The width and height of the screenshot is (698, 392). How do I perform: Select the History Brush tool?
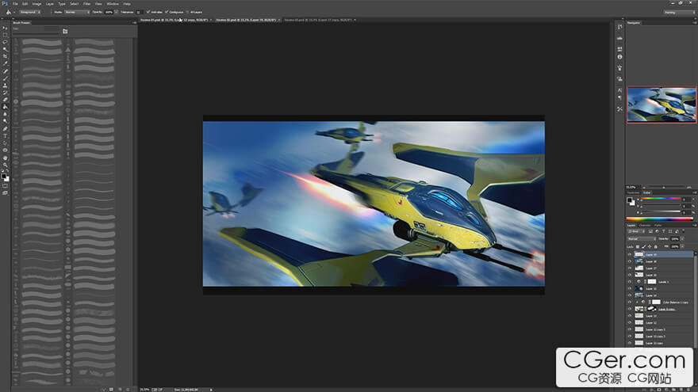[5, 93]
